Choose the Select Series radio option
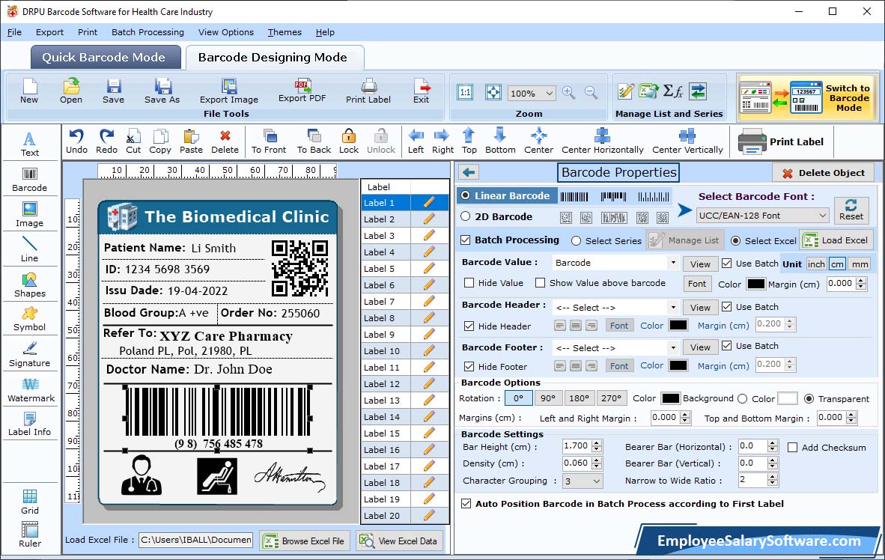 [x=576, y=241]
